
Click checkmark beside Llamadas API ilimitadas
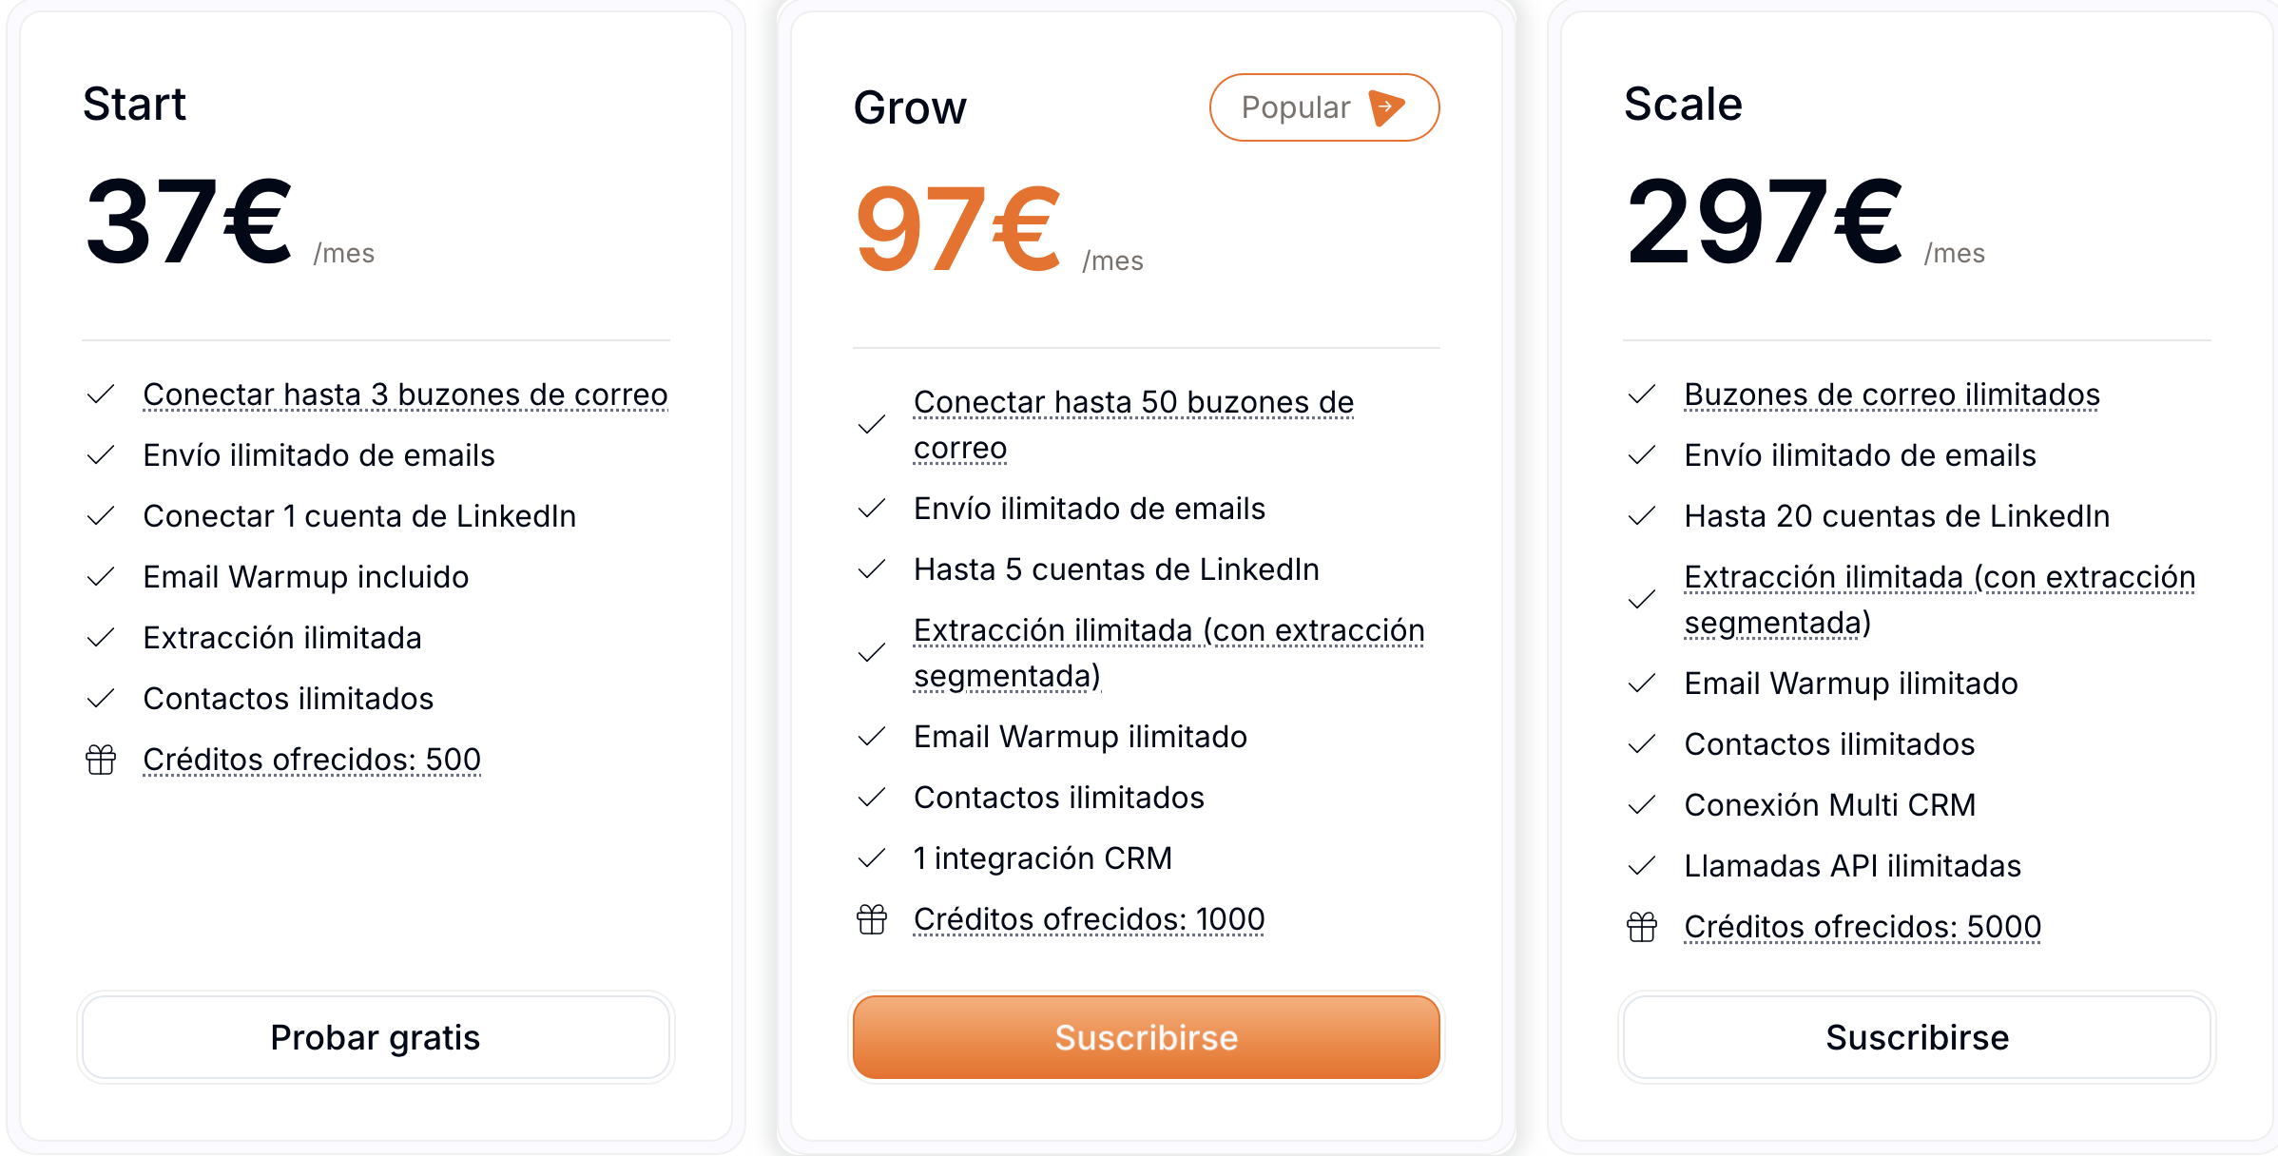[x=1642, y=866]
